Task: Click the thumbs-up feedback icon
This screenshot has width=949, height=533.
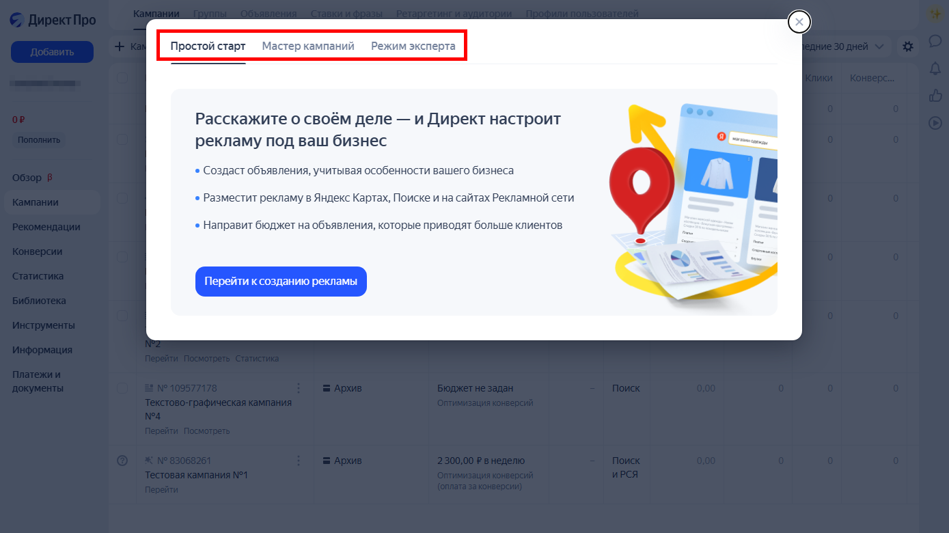Action: (x=935, y=96)
